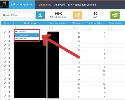Delete the row with Current value 26
The height and width of the screenshot is (100, 125).
pyautogui.click(x=9, y=75)
